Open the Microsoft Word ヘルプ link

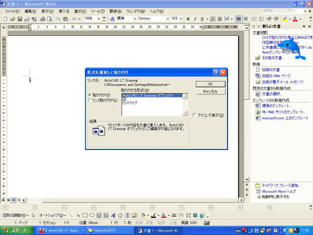pyautogui.click(x=279, y=192)
